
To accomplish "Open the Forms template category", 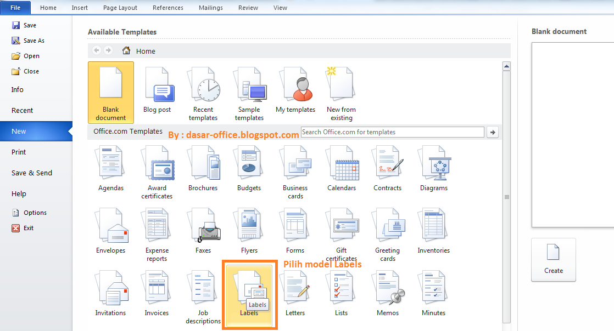I will (x=295, y=231).
